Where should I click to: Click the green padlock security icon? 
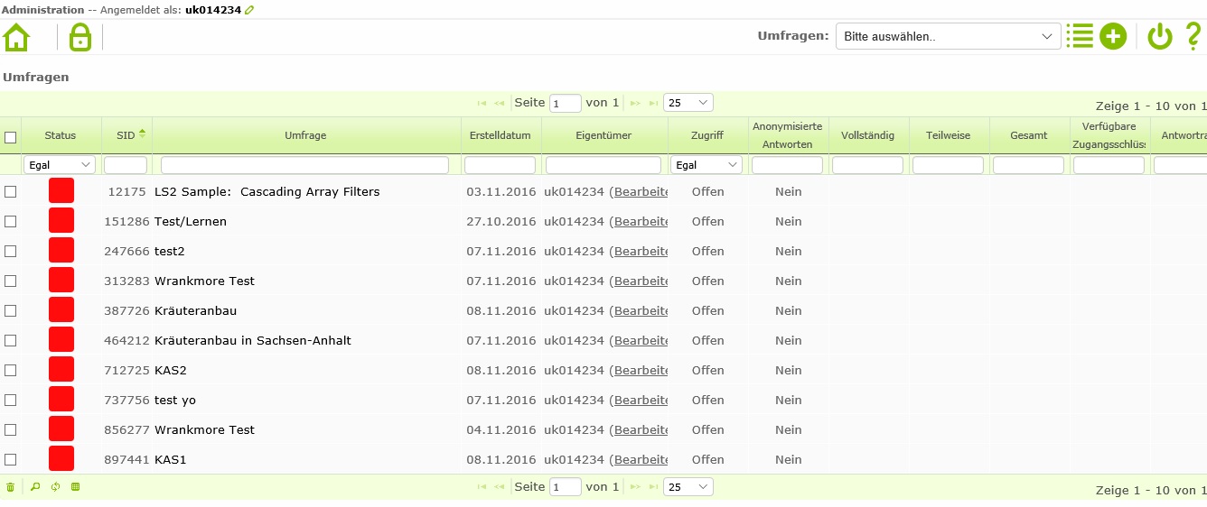click(80, 37)
